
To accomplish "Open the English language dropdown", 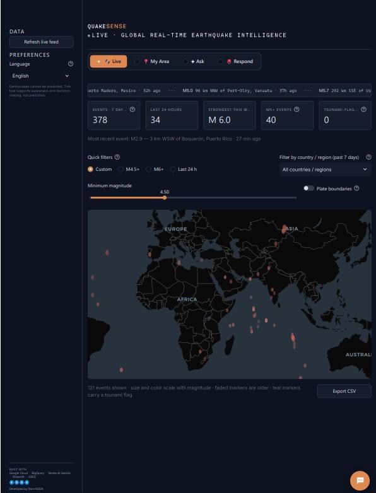I will tap(41, 76).
